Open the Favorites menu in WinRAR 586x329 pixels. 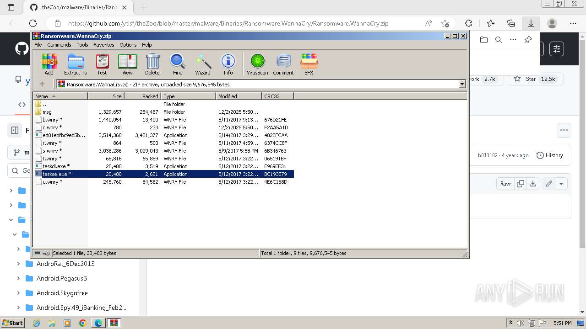104,45
